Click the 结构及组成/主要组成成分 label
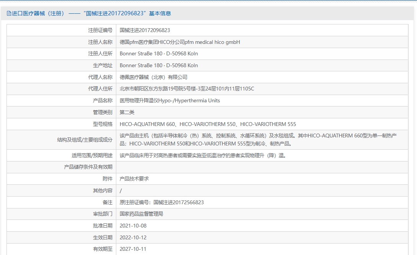Screen dimensions: 417x255 85,140
